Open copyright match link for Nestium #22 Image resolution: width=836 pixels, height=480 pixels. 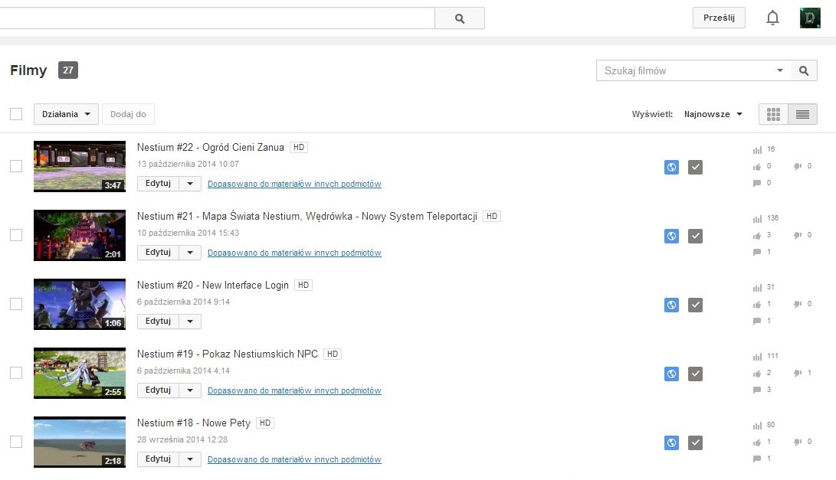click(294, 184)
